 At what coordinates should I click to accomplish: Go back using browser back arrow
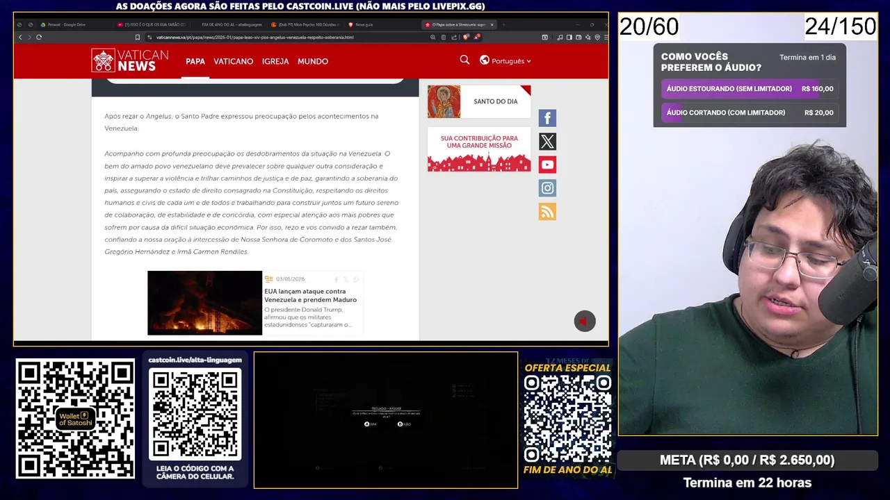(x=20, y=37)
